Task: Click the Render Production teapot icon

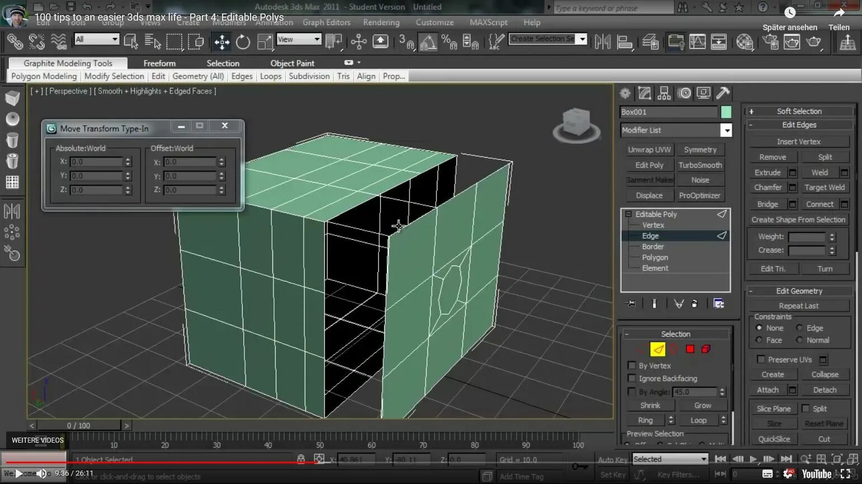Action: point(813,42)
